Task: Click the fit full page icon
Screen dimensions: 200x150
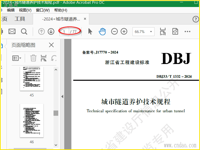Action: pos(175,31)
